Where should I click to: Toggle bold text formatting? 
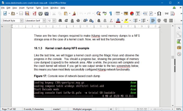tap(60, 21)
